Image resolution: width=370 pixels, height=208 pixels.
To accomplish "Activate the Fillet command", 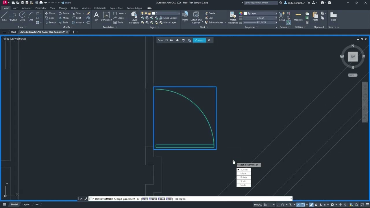I will 77,18.
